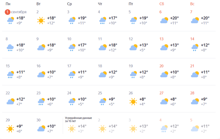
Task: Select the Пн weekday column header
Action: coord(8,4)
